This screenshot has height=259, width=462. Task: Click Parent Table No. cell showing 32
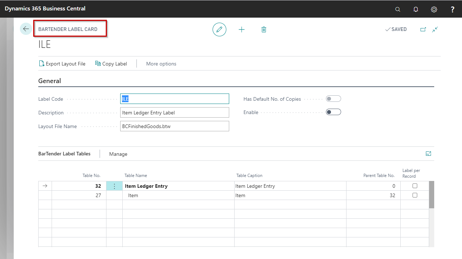coord(373,195)
